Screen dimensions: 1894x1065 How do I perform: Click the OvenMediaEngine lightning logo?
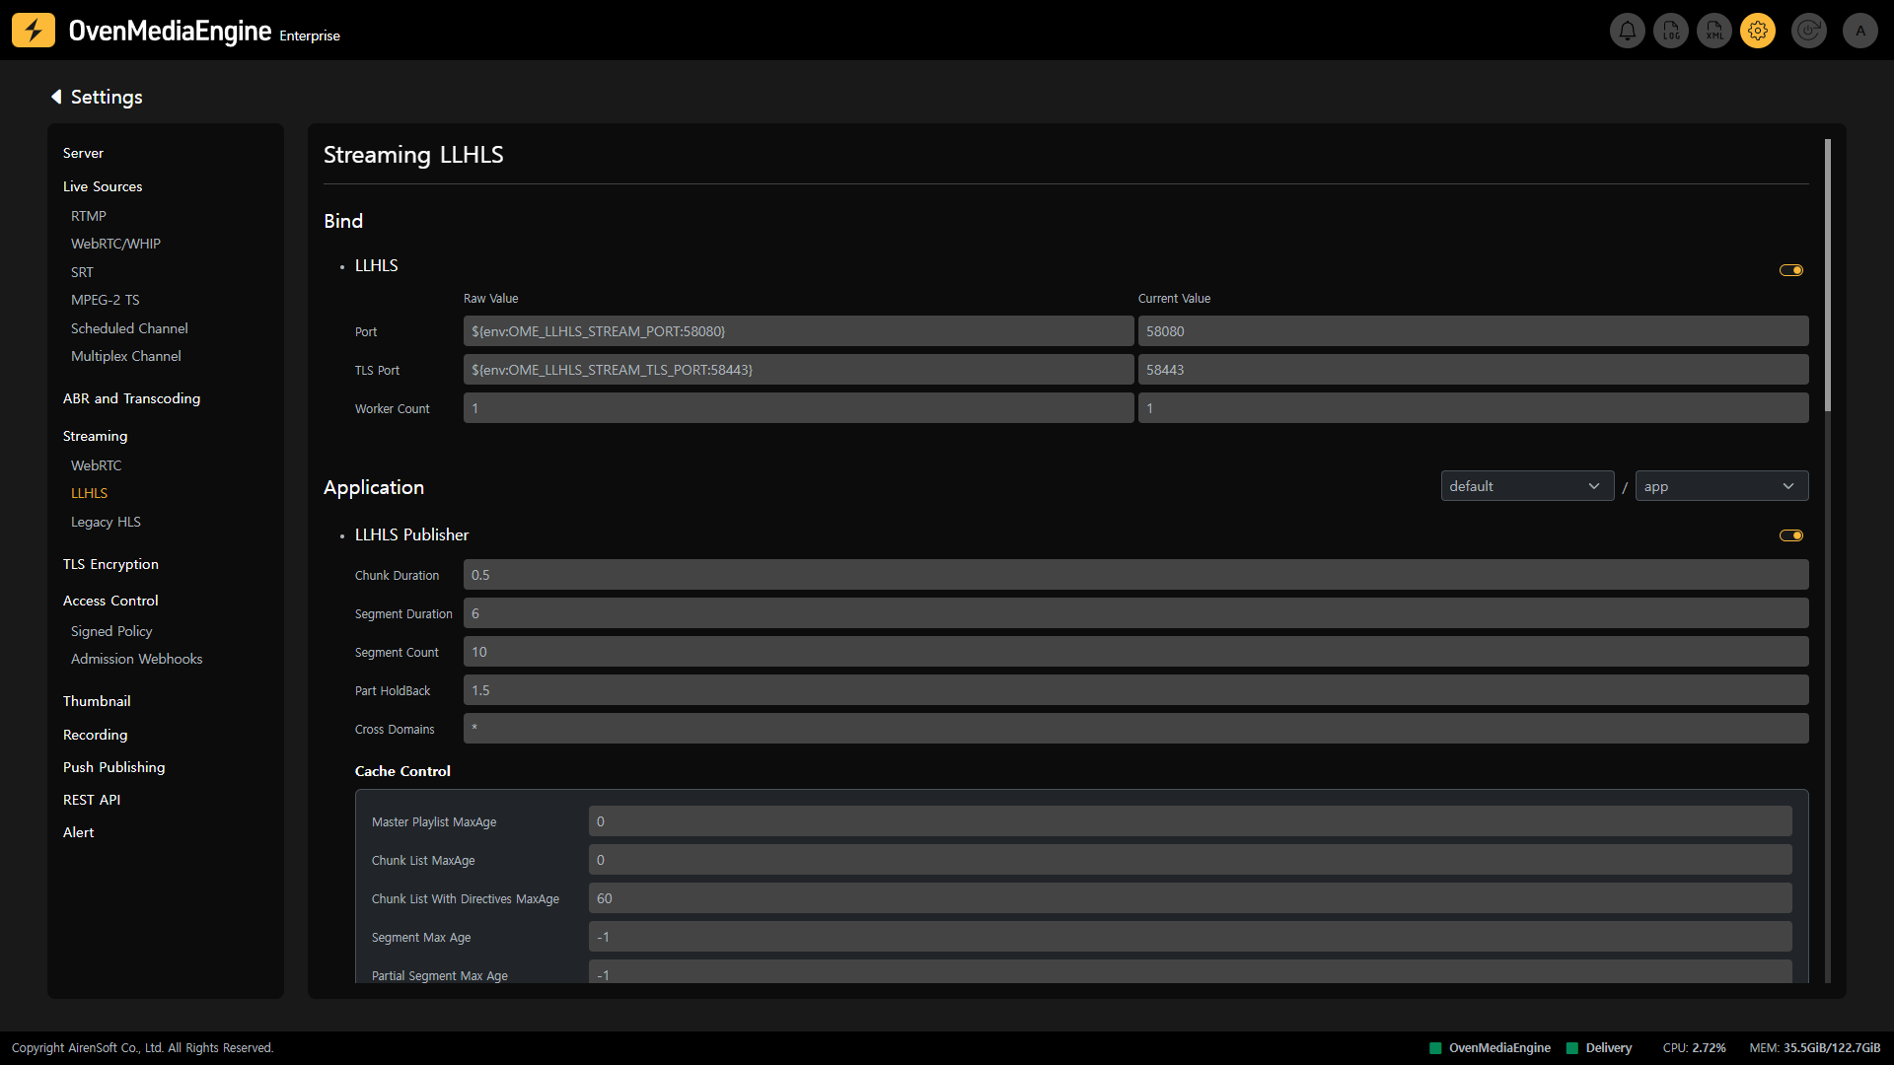[34, 31]
